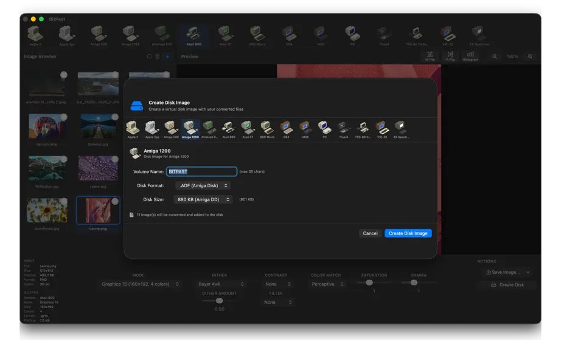Choose VIC-20 in main window toolbar
The width and height of the screenshot is (561, 350).
click(x=447, y=36)
